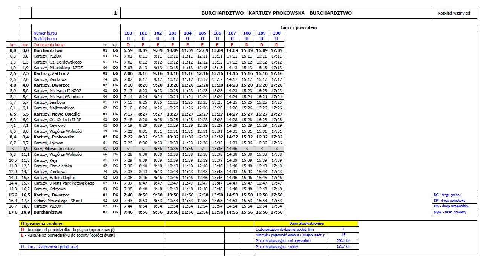483x260 pixels.
Task: Select the stop 'Kartuzy, Chmieleńska'
Action: (52, 166)
